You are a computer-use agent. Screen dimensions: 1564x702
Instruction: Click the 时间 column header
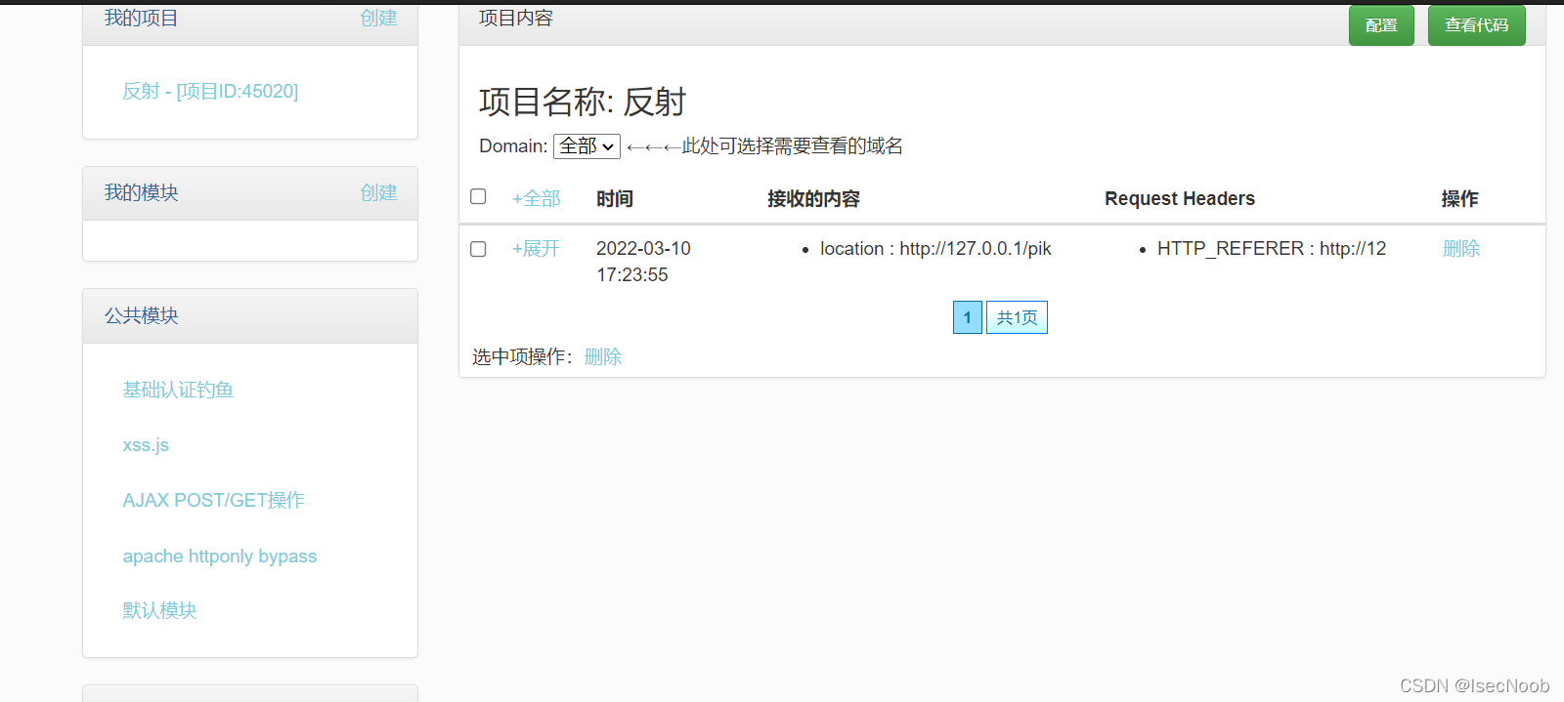click(615, 198)
